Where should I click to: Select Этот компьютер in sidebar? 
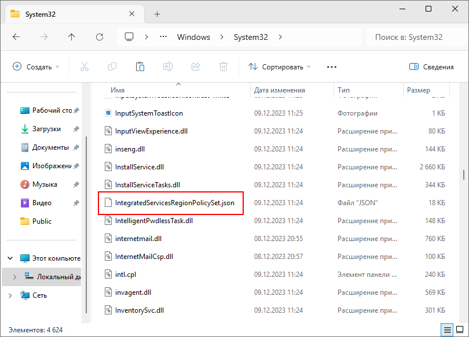(50, 258)
